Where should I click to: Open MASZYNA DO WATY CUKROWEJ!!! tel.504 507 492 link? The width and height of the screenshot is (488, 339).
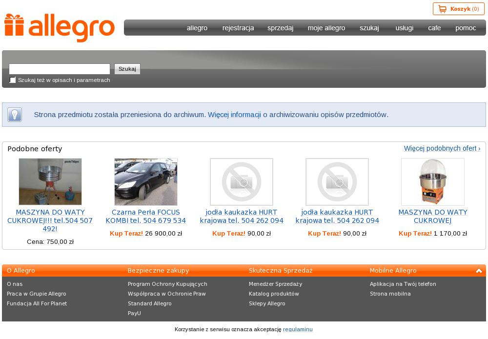tap(50, 220)
